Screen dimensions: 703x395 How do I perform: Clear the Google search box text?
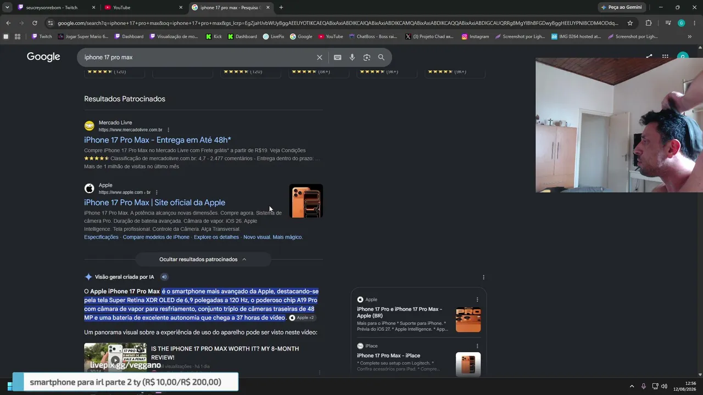coord(320,57)
